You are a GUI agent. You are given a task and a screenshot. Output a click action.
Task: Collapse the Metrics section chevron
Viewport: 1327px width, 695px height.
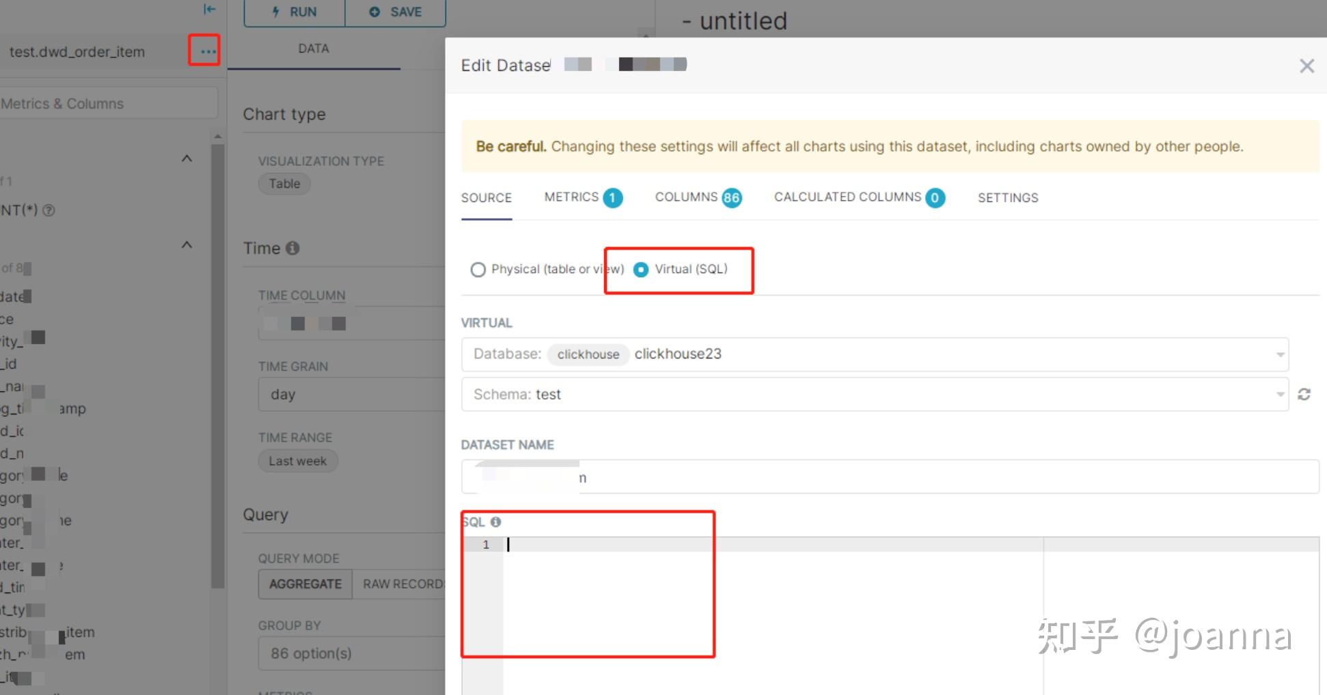[x=187, y=158]
